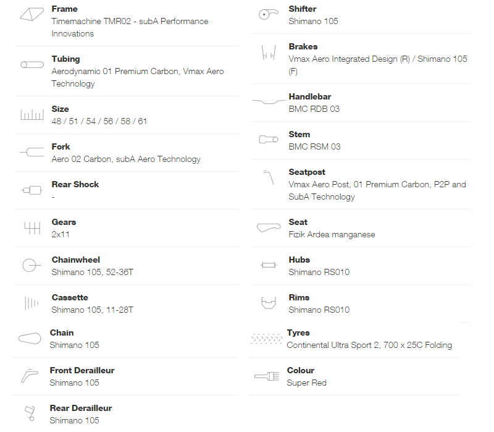Click the brakes icon
494x432 pixels.
269,53
